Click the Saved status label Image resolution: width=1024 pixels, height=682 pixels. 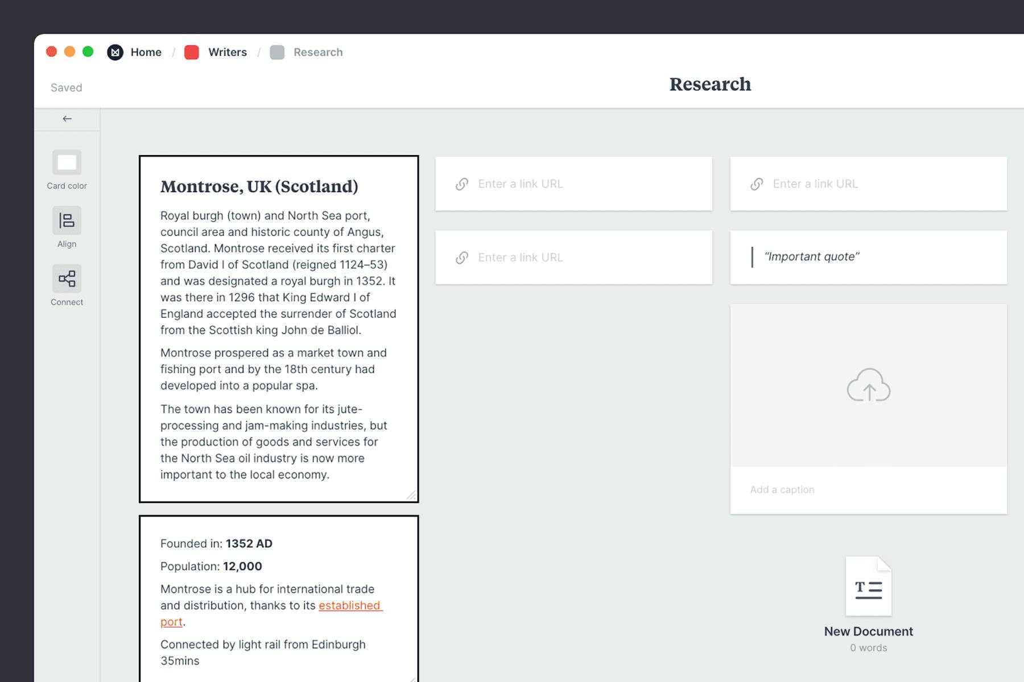click(66, 88)
